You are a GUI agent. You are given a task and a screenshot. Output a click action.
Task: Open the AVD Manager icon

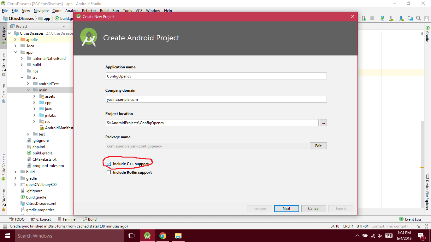pos(392,19)
